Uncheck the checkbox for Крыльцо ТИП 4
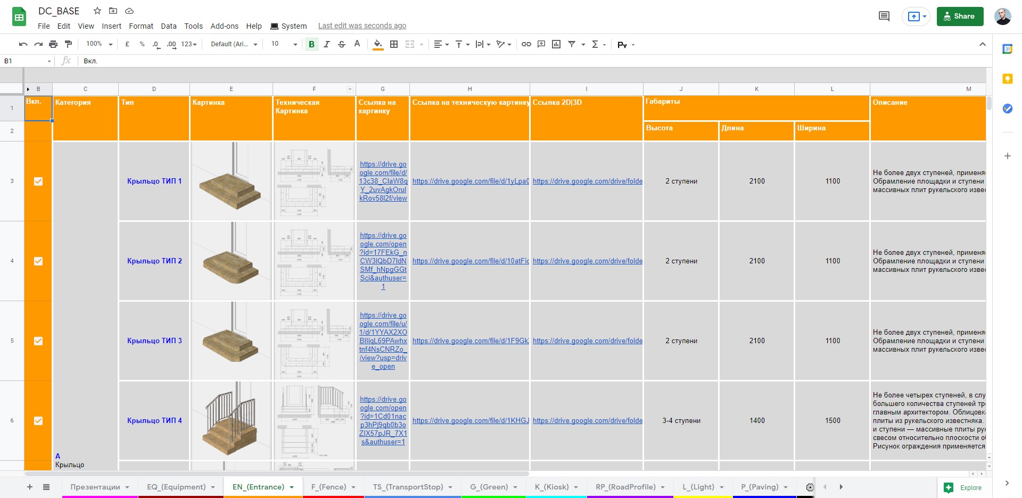This screenshot has width=1022, height=498. (x=38, y=421)
